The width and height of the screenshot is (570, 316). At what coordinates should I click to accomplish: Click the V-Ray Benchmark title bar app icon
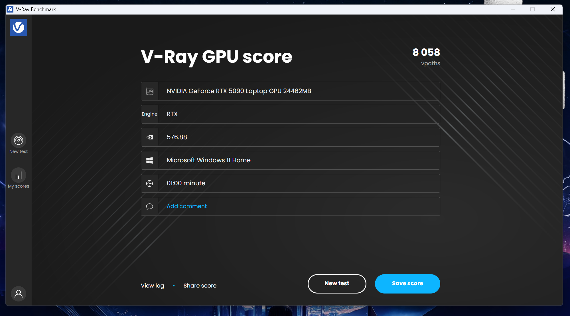(x=10, y=9)
